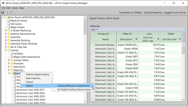188x107 pixels.
Task: Click the Materials table scrollbar up arrow
Action: (x=183, y=44)
